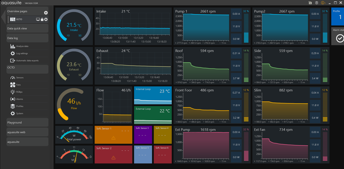Screen dimensions: 344x169
Task: Open the Sensors gauge icon
Action: [x=13, y=78]
